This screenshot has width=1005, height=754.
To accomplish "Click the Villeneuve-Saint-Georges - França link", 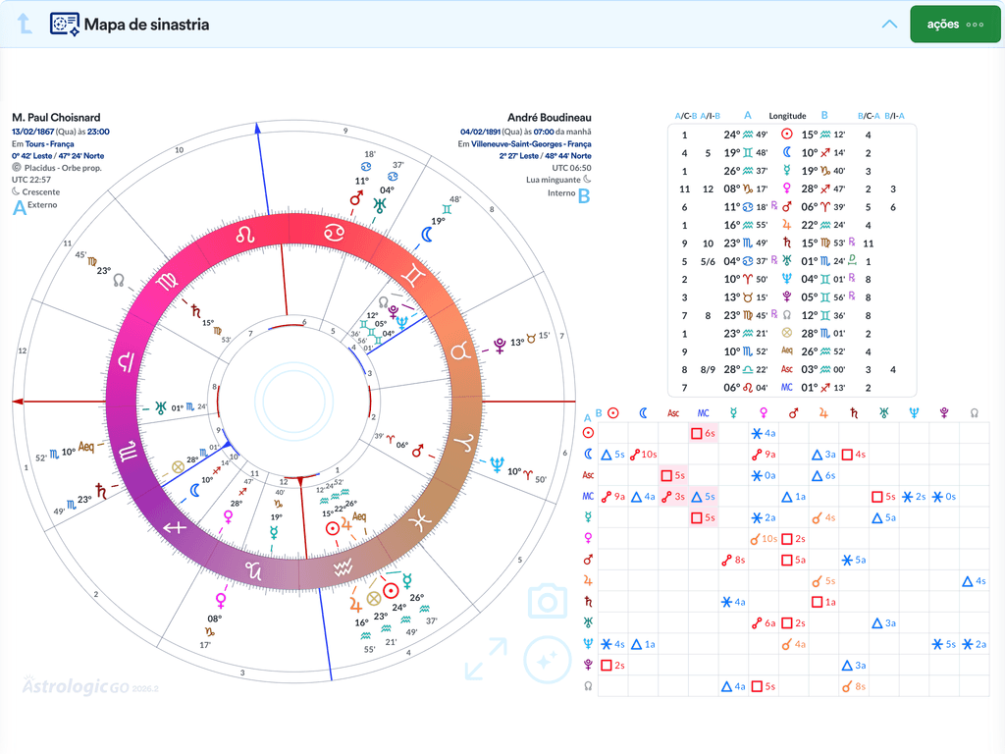I will pyautogui.click(x=531, y=144).
